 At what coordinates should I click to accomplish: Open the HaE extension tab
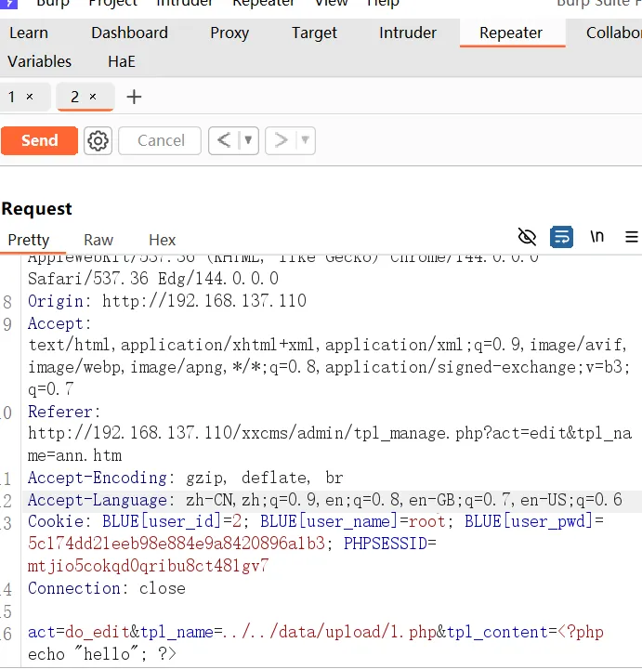point(122,61)
